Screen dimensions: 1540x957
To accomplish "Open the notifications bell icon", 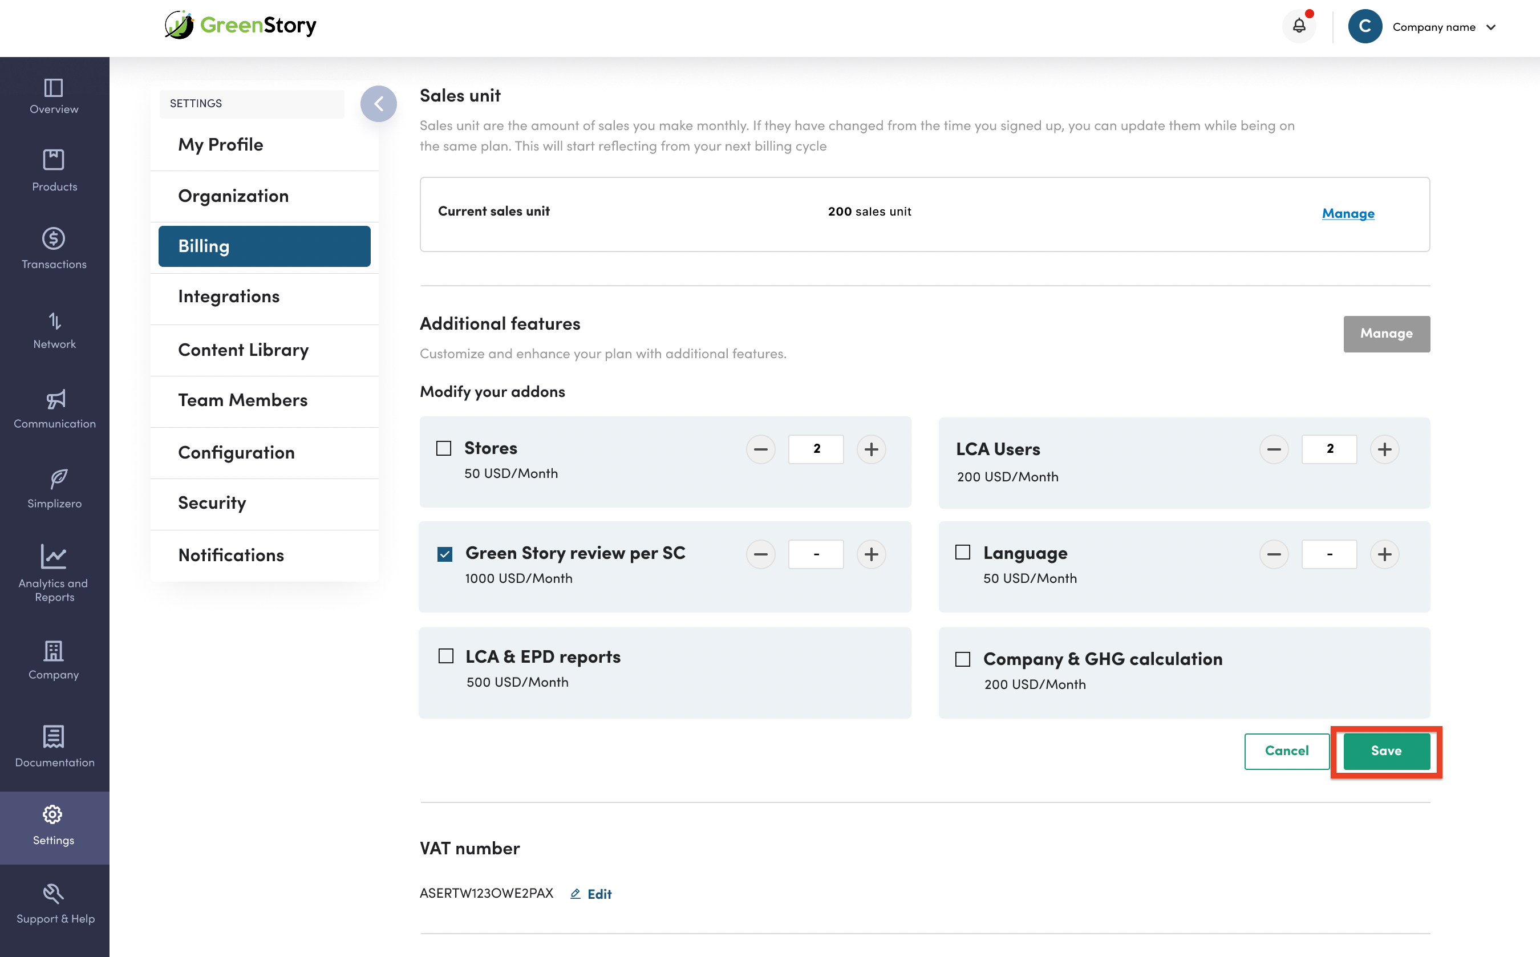I will point(1298,26).
